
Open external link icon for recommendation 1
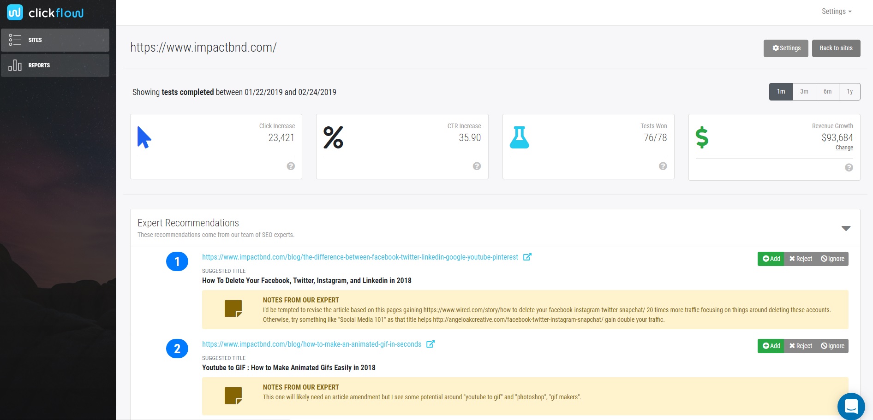pos(527,257)
